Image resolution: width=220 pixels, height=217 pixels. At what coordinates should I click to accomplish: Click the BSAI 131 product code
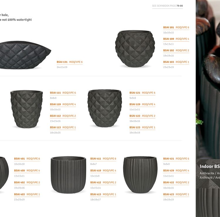pyautogui.click(x=62, y=62)
